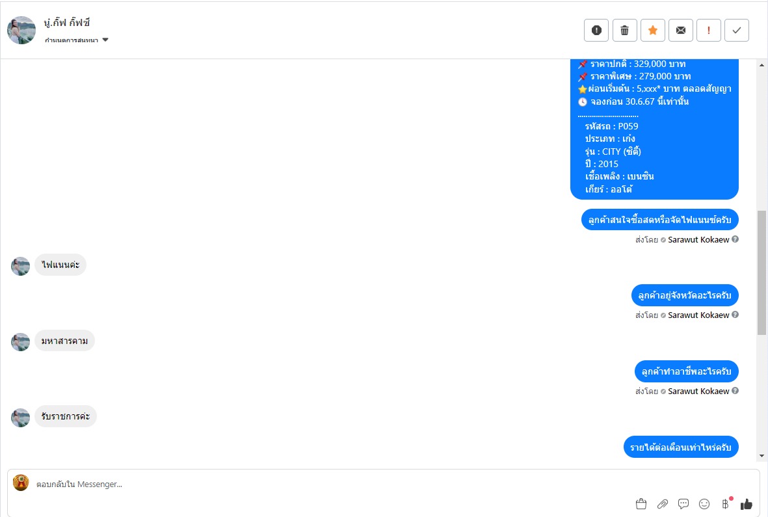Screen dimensions: 768x517
Task: Attach a file with the paperclip icon
Action: pyautogui.click(x=662, y=504)
